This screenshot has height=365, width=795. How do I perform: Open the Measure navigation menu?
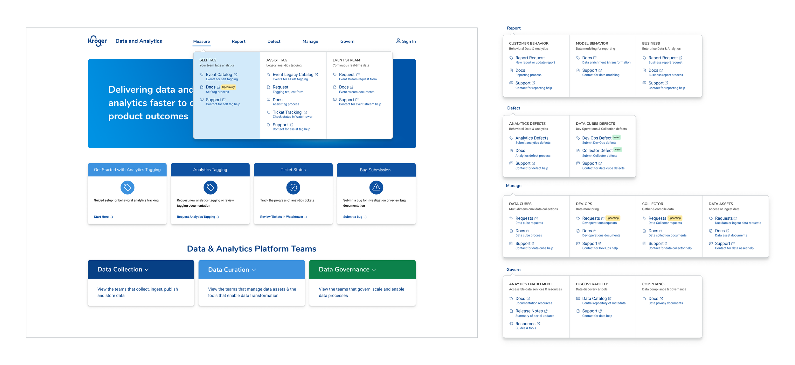point(201,41)
